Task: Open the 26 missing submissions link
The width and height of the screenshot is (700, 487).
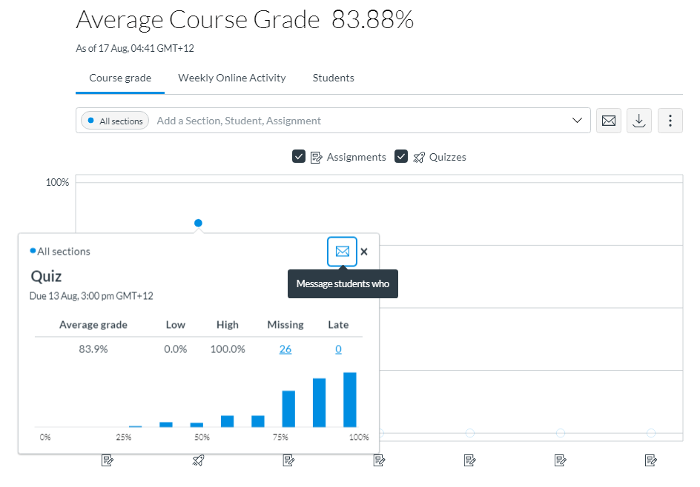Action: tap(285, 349)
